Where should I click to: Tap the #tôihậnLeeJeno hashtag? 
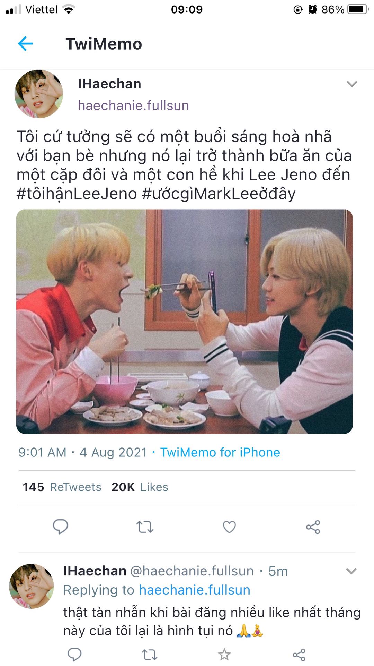(77, 194)
